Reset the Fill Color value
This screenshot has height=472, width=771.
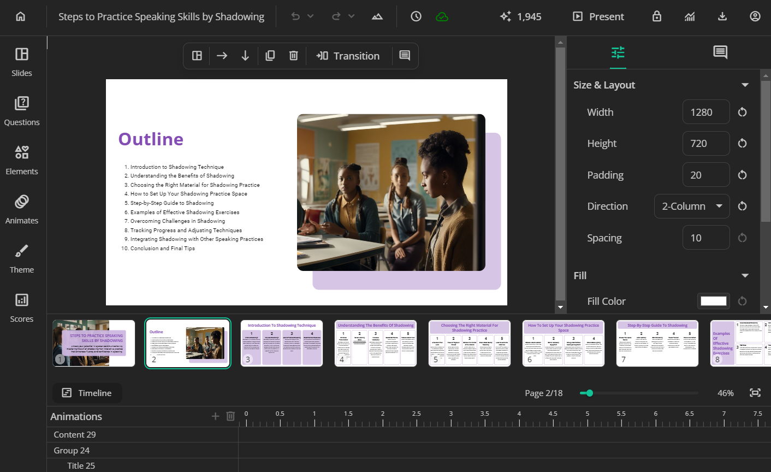point(742,301)
